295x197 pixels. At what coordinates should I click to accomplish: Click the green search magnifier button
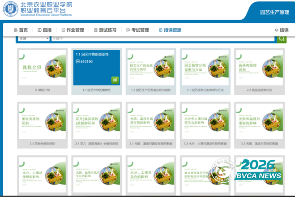coord(282,39)
